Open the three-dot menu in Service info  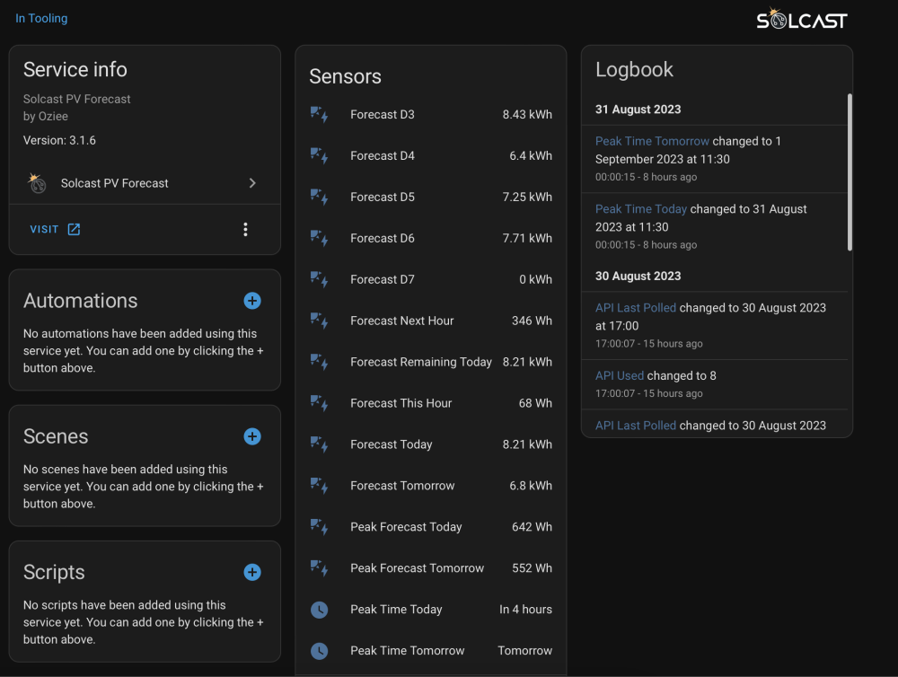(x=245, y=229)
